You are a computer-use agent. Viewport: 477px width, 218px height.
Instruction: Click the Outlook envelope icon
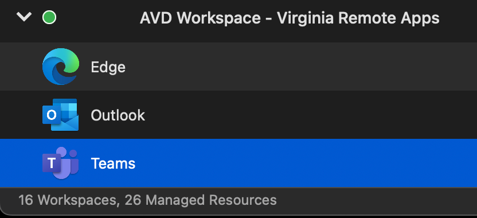point(61,115)
